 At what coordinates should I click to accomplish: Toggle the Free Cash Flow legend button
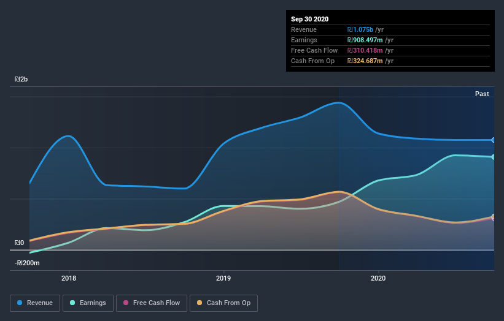[152, 303]
